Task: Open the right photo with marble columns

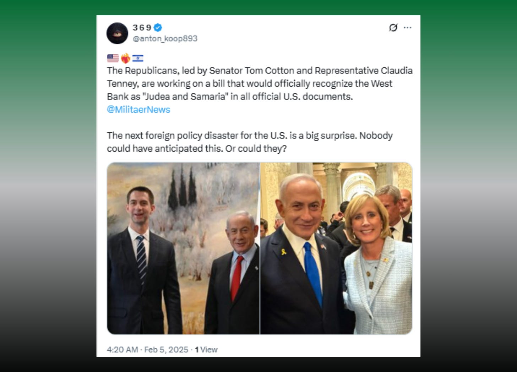Action: (x=336, y=248)
